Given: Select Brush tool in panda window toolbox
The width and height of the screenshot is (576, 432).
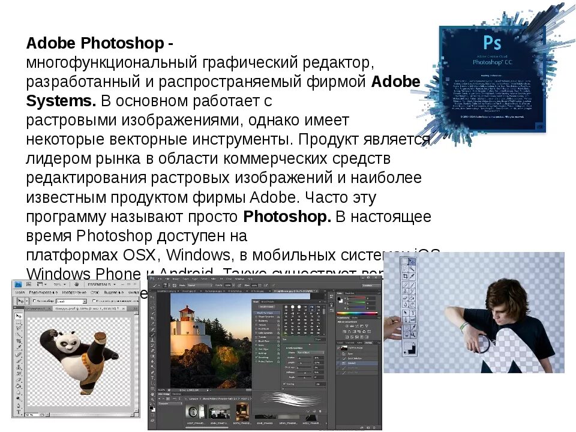Looking at the screenshot, I should (19, 361).
